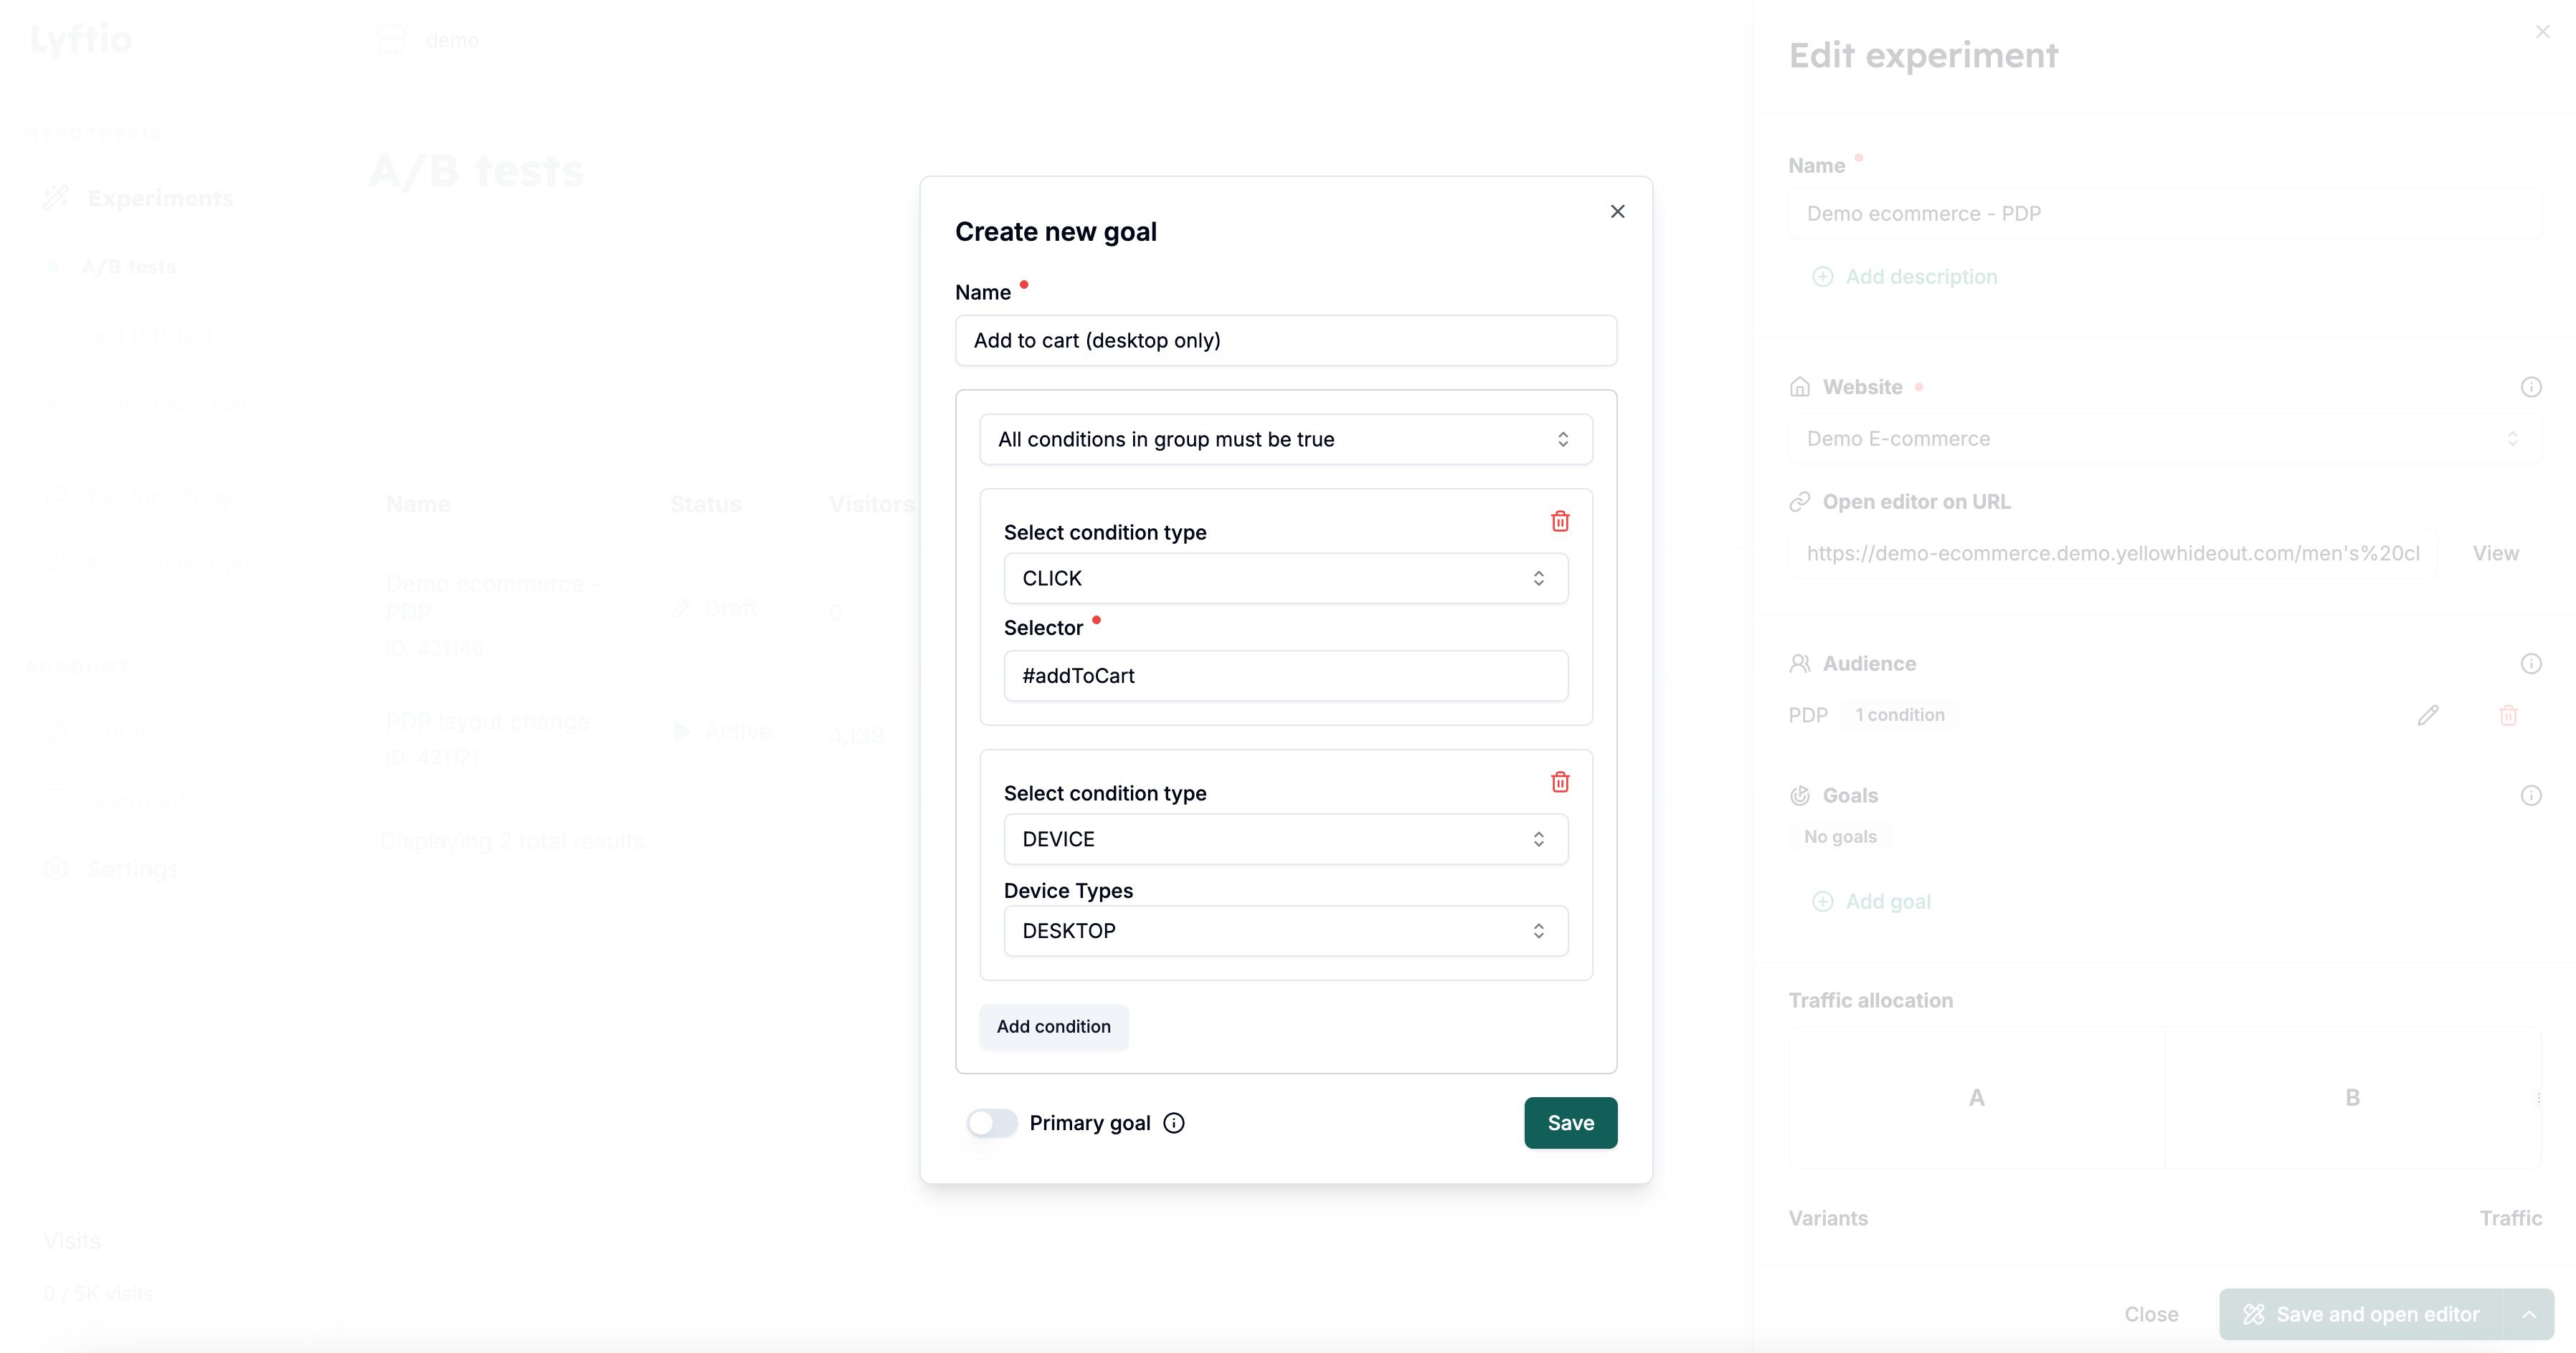The width and height of the screenshot is (2576, 1353).
Task: Open the DEVICE condition type dropdown
Action: (1285, 839)
